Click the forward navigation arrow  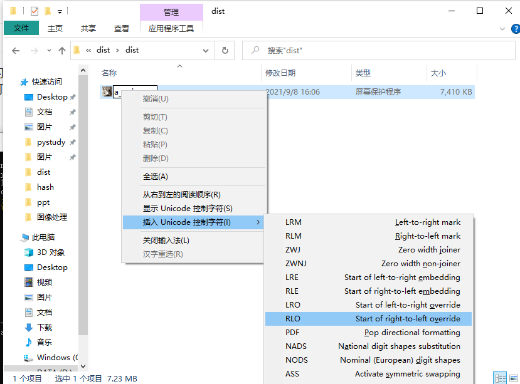34,51
